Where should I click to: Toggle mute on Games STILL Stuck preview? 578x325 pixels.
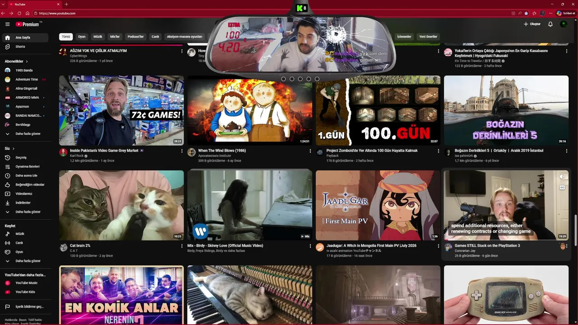coord(562,177)
